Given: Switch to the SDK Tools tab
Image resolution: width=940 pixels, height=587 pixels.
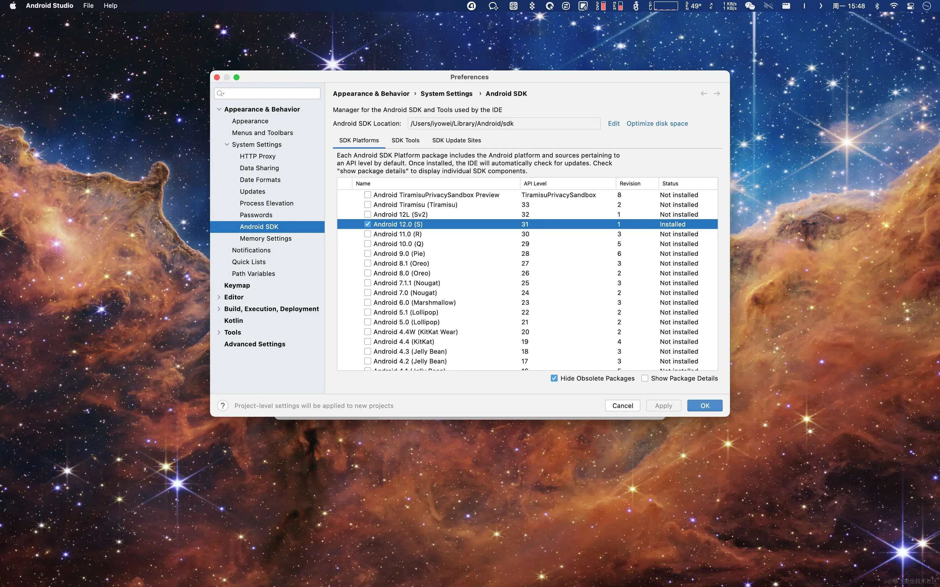Looking at the screenshot, I should click(405, 140).
